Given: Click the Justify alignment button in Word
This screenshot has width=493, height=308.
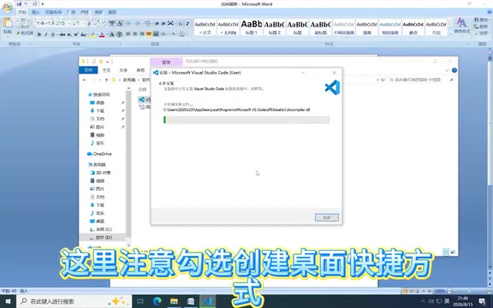Looking at the screenshot, I should click(149, 34).
